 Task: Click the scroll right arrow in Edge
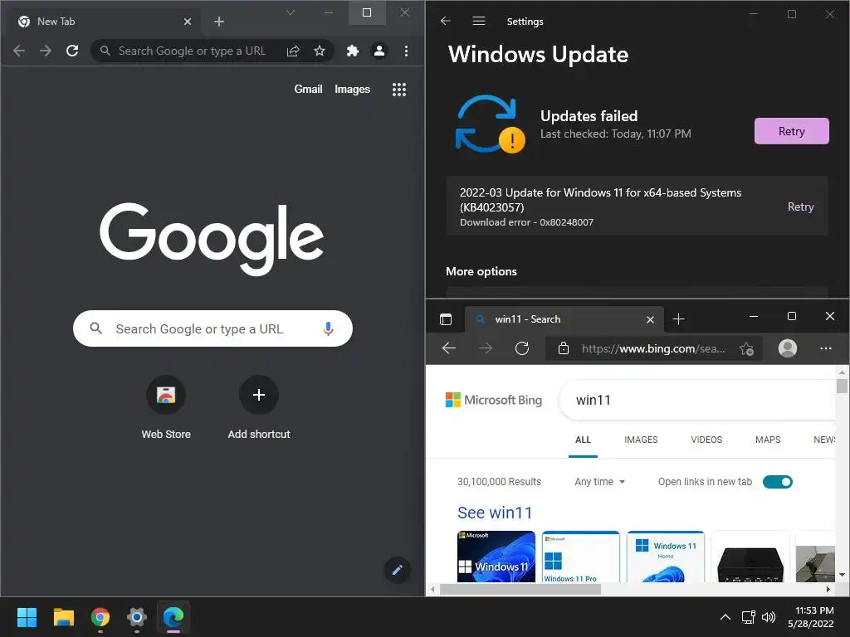(x=828, y=589)
